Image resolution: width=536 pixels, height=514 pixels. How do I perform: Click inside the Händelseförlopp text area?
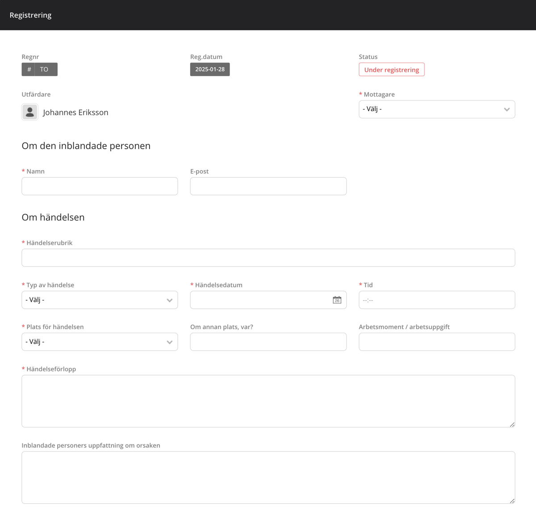pos(268,401)
